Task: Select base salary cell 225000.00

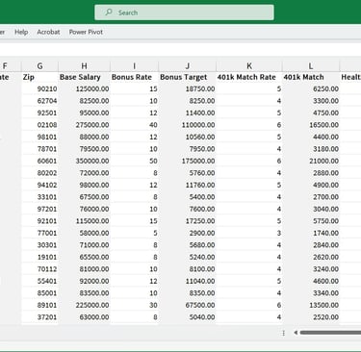Action: tap(84, 305)
